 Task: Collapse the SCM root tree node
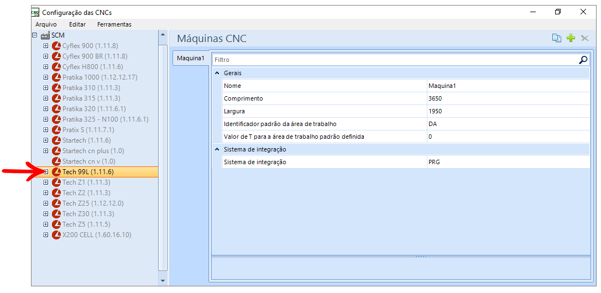(x=35, y=35)
